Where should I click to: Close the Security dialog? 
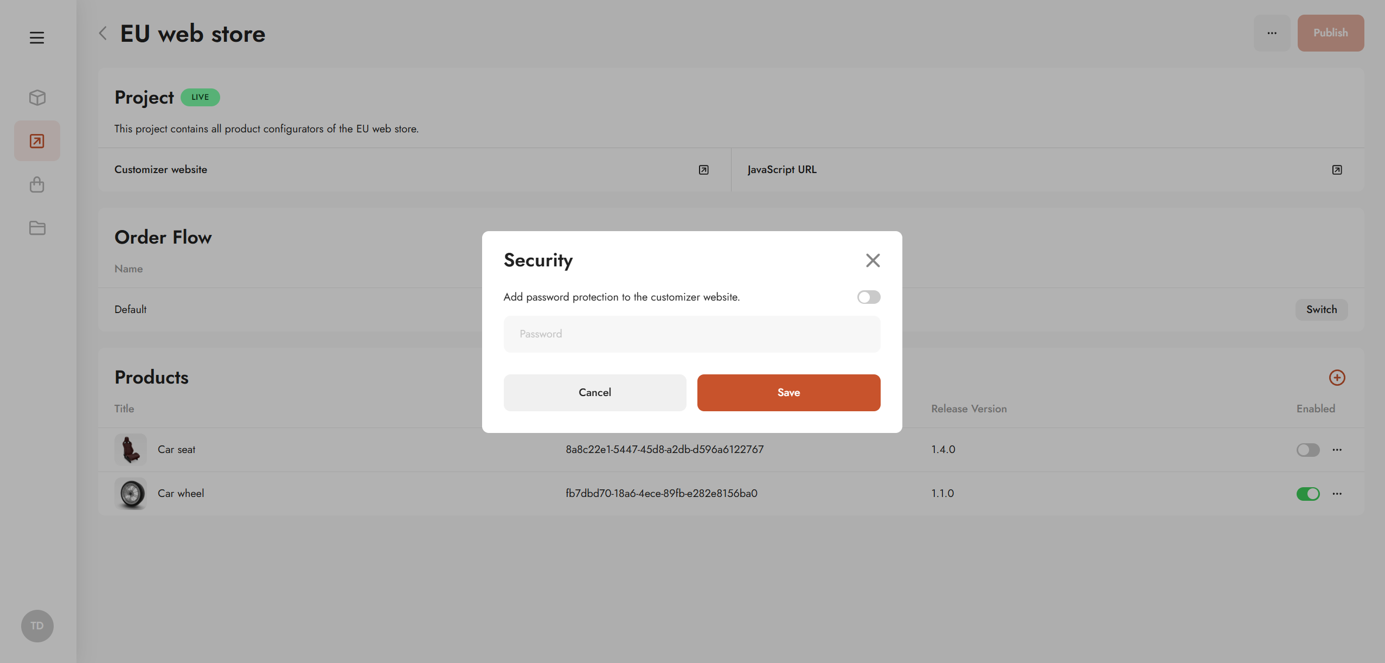[x=873, y=260]
